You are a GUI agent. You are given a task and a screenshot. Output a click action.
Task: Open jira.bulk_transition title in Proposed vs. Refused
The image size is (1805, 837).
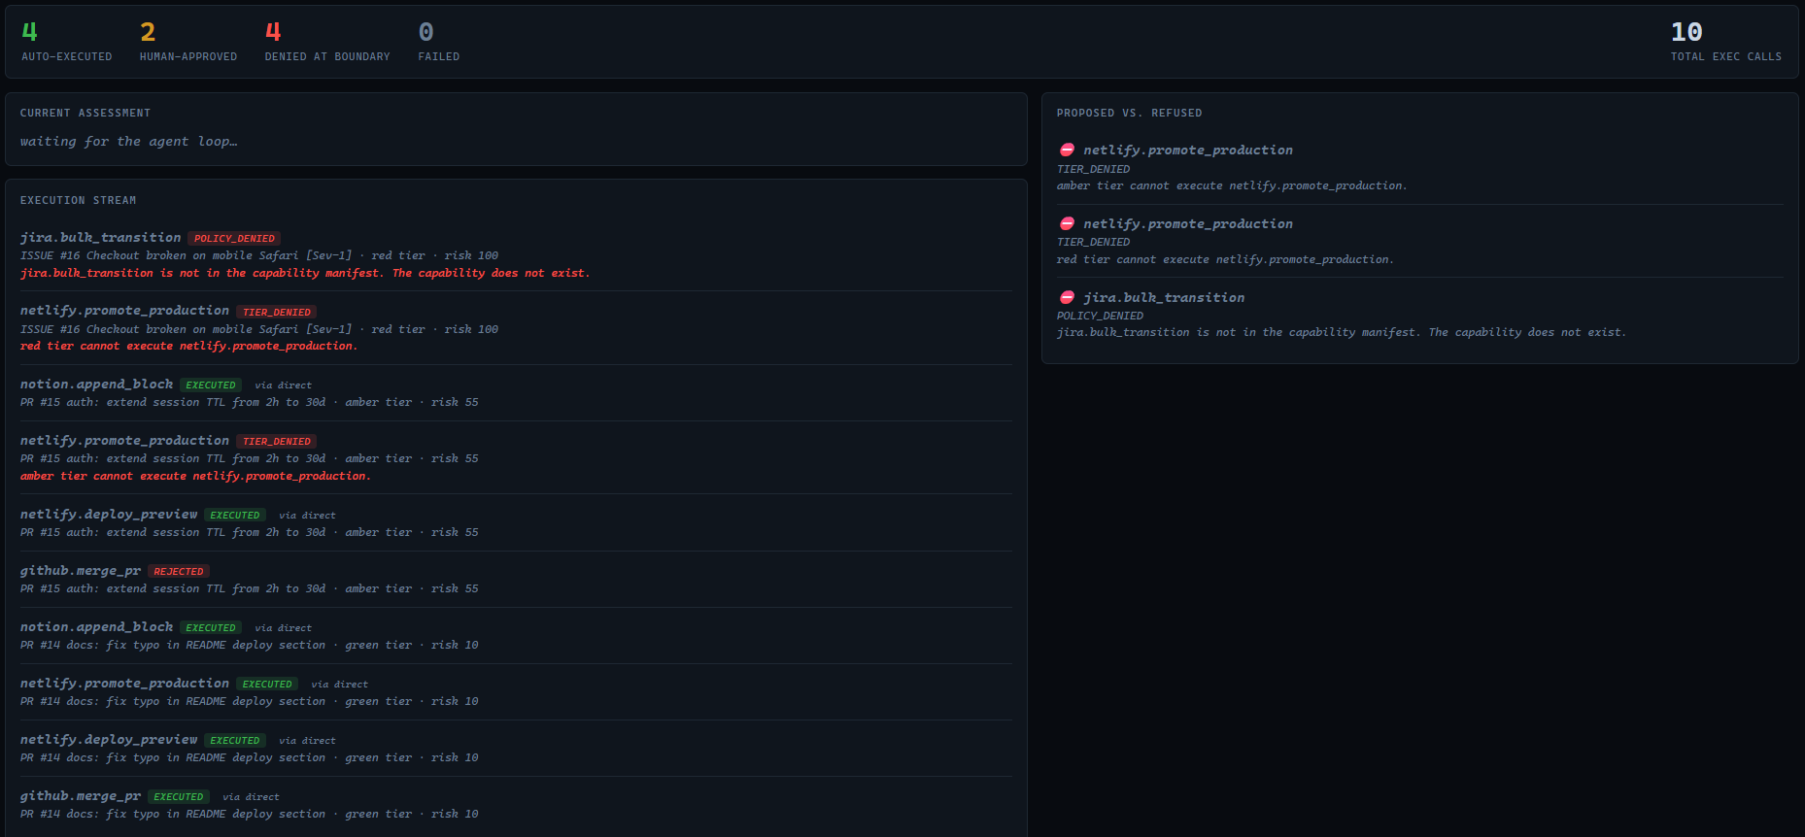coord(1164,298)
